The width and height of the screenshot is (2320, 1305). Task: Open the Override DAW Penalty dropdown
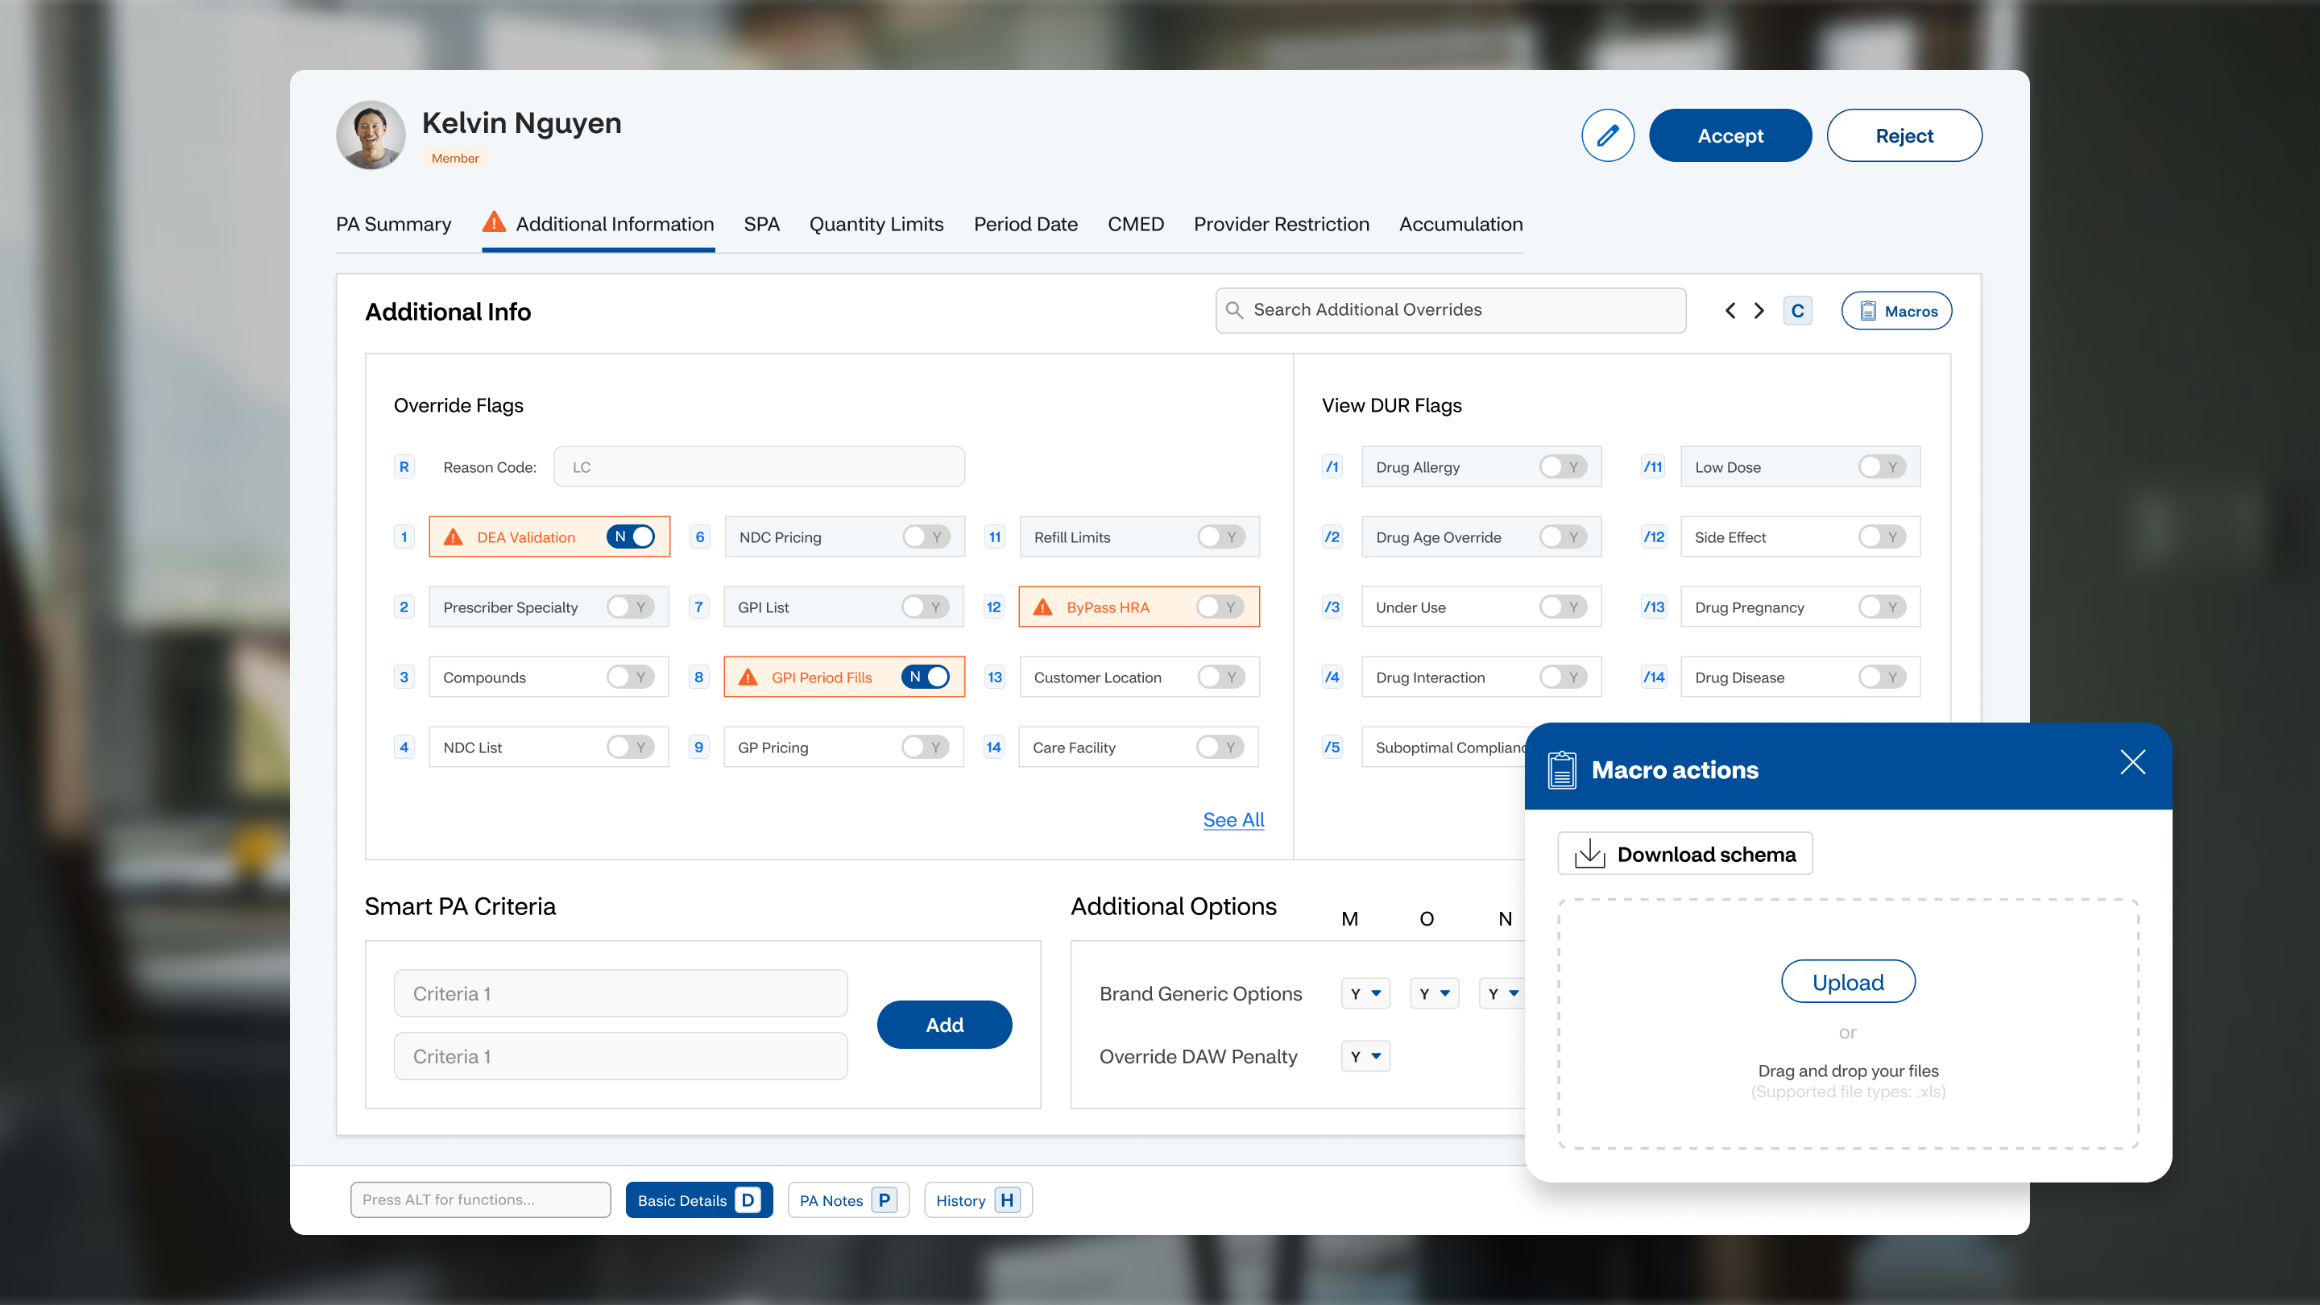[1365, 1056]
